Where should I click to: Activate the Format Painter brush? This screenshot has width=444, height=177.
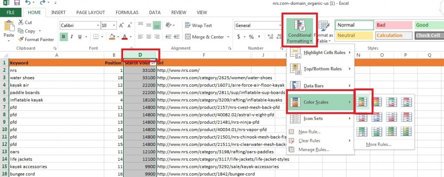(21, 39)
